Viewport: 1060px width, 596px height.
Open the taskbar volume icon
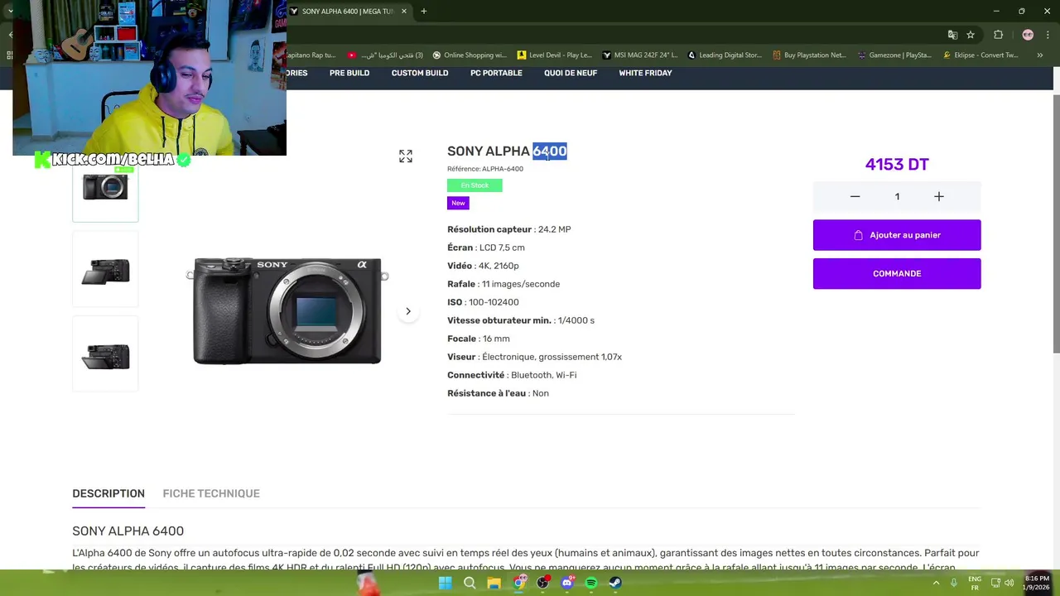(x=1009, y=583)
